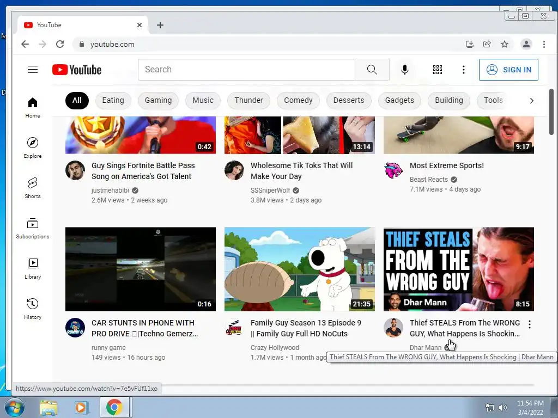Image resolution: width=558 pixels, height=418 pixels.
Task: Open Crazy Hollywood channel avatar
Action: click(x=234, y=328)
